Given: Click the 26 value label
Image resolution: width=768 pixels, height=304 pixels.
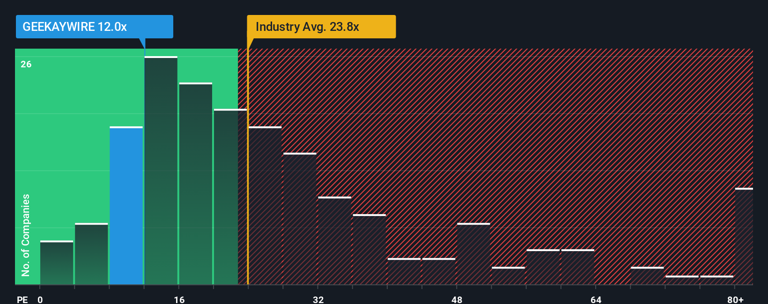Looking at the screenshot, I should 26,64.
